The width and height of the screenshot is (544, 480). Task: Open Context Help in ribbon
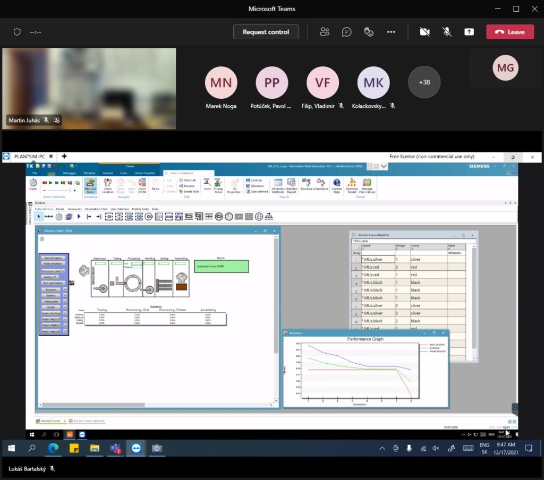click(x=336, y=185)
